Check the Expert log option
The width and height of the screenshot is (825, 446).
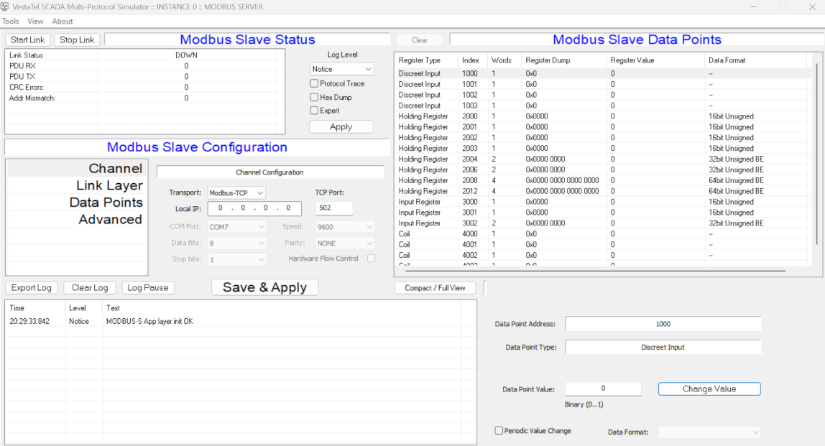click(314, 111)
